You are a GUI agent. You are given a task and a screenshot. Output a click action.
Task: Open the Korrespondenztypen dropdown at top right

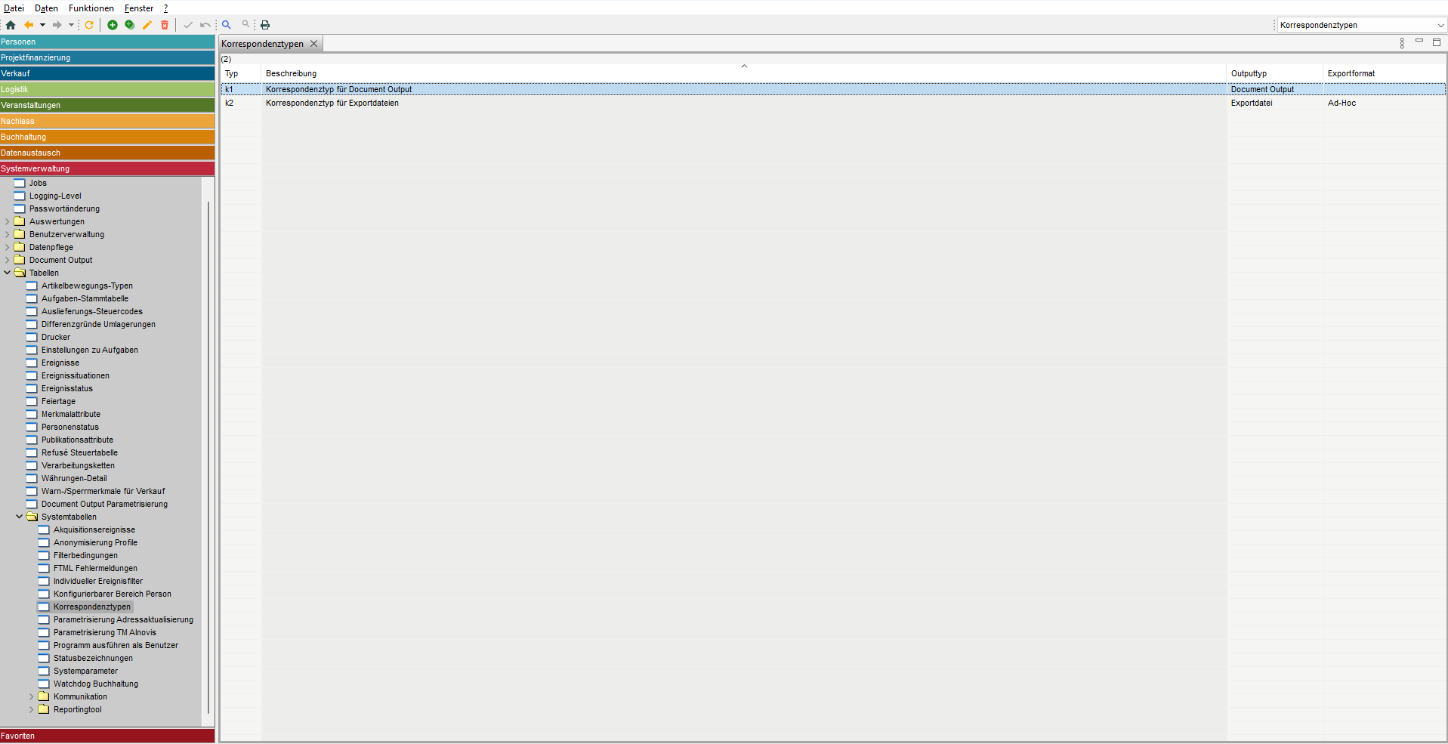pos(1440,25)
